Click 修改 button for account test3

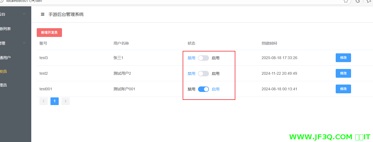pos(343,58)
